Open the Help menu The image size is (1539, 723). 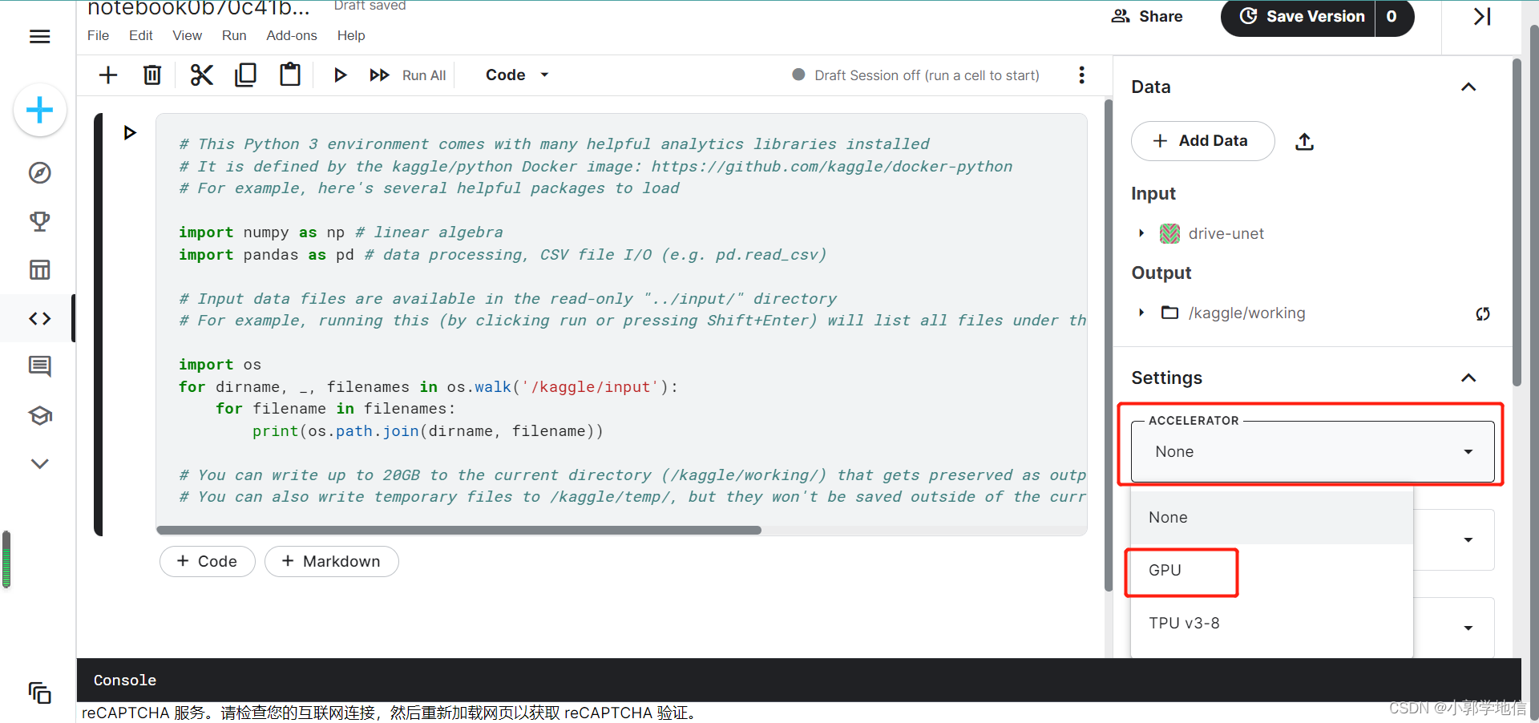(351, 35)
